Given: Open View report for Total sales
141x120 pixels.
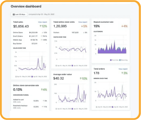Looking at the screenshot, I should 43,22.
